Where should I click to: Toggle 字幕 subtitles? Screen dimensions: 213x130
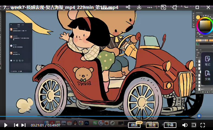point(170,125)
